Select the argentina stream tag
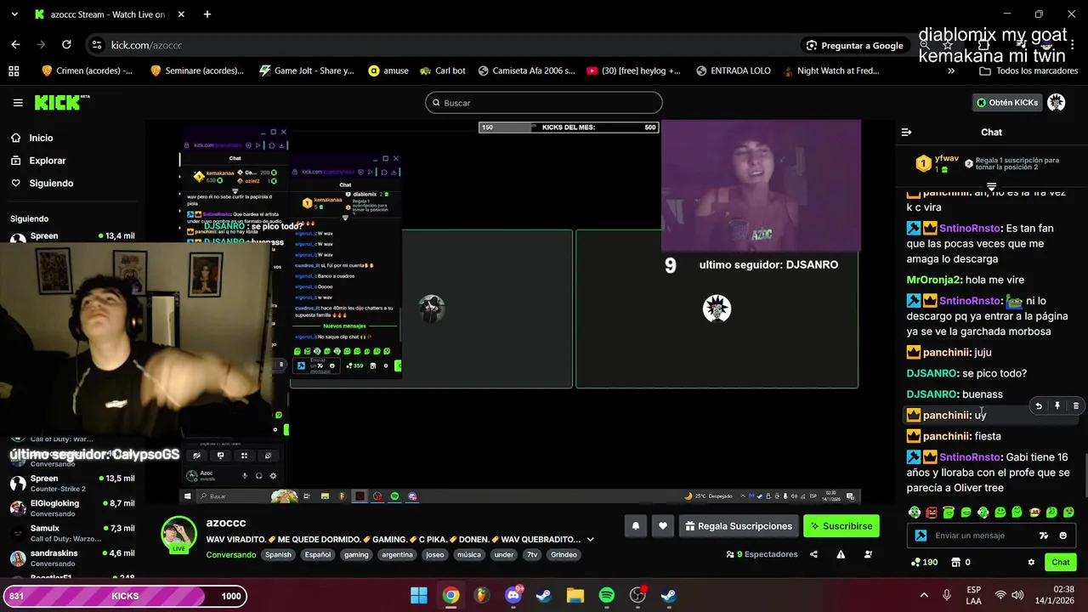 [x=397, y=554]
